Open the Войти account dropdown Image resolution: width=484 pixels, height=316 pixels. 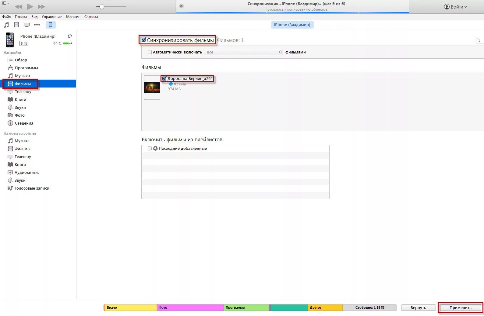coord(455,7)
